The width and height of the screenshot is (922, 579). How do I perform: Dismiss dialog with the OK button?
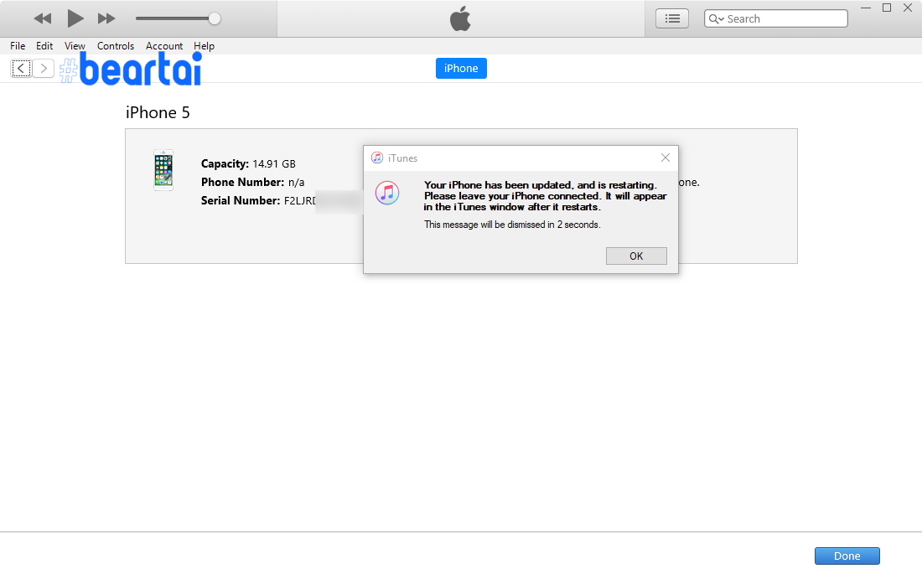click(636, 256)
